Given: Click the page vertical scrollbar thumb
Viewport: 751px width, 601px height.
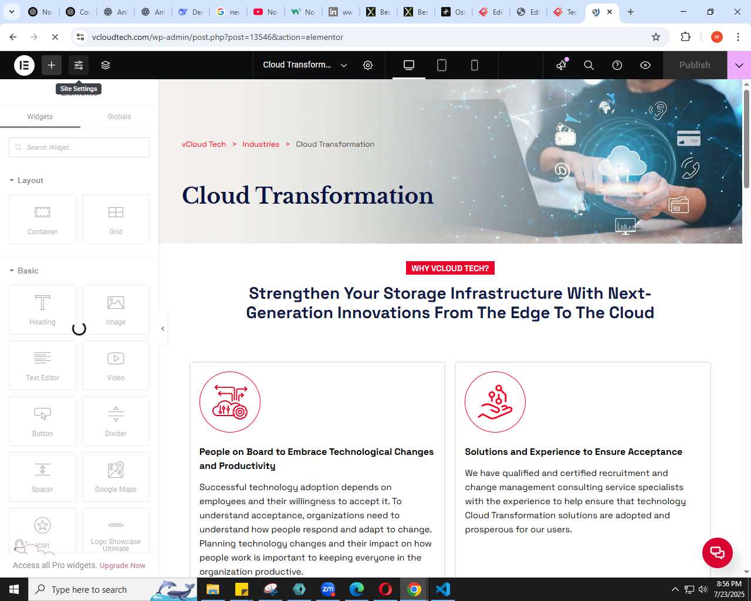Looking at the screenshot, I should (747, 139).
